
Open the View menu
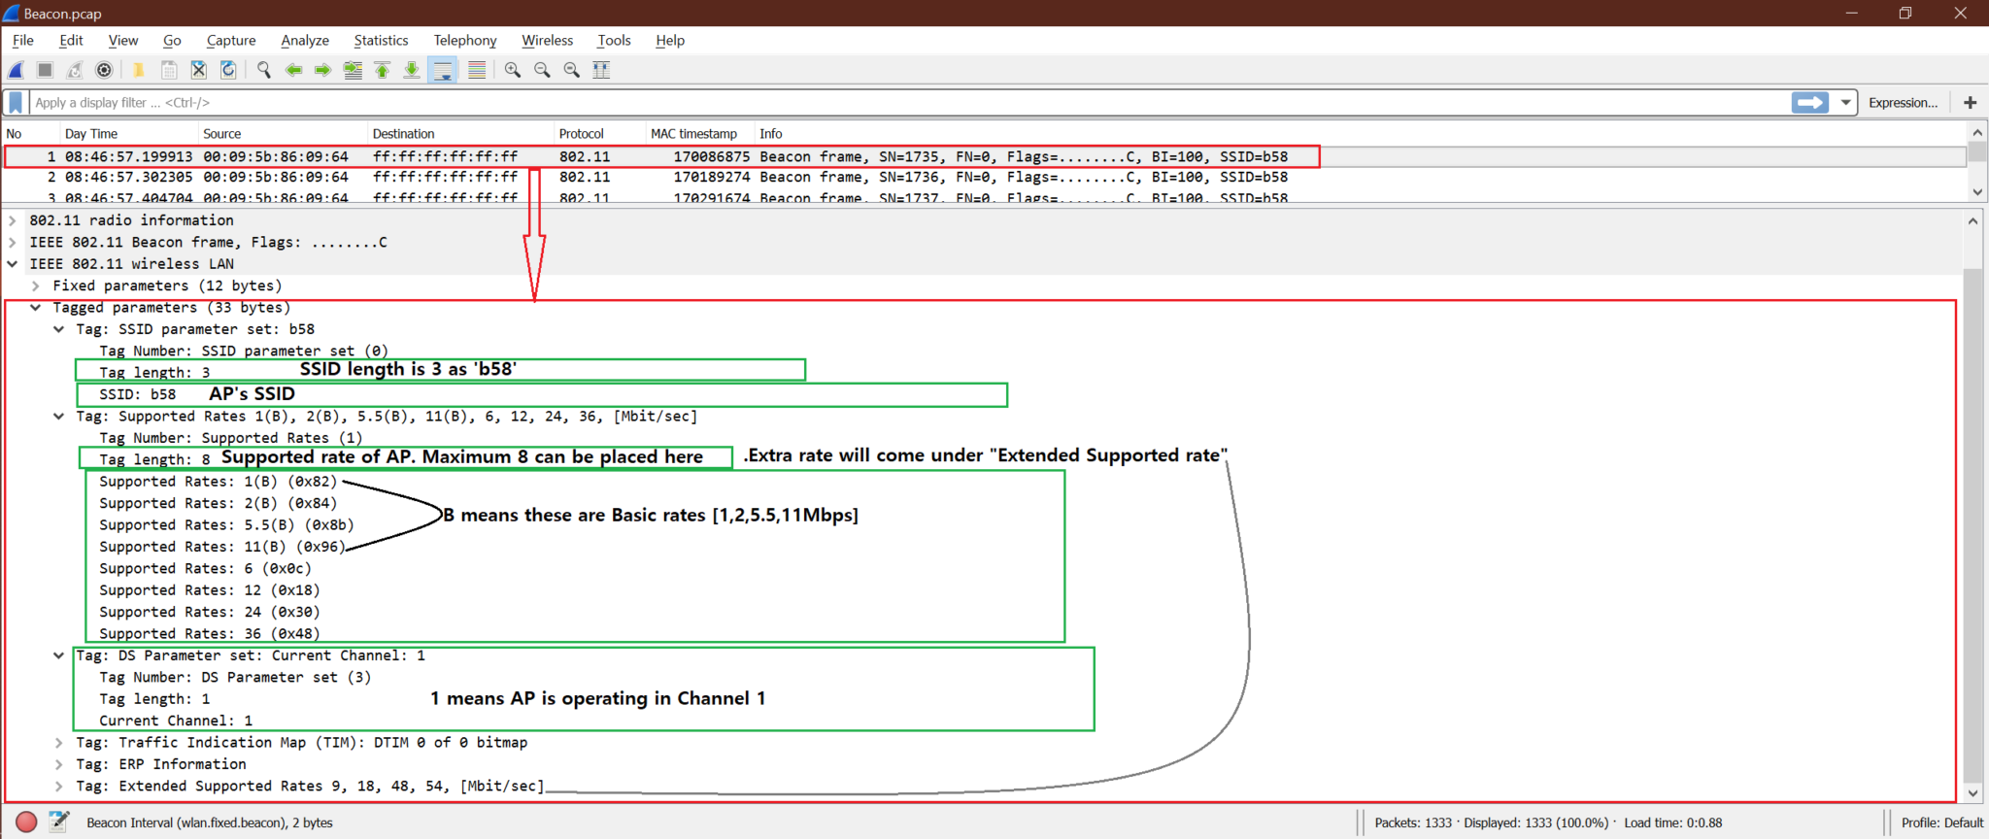(x=123, y=40)
